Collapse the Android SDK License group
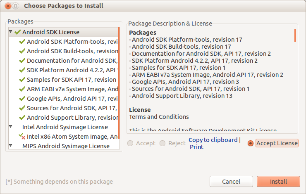Image resolution: width=306 pixels, height=194 pixels. [x=11, y=31]
